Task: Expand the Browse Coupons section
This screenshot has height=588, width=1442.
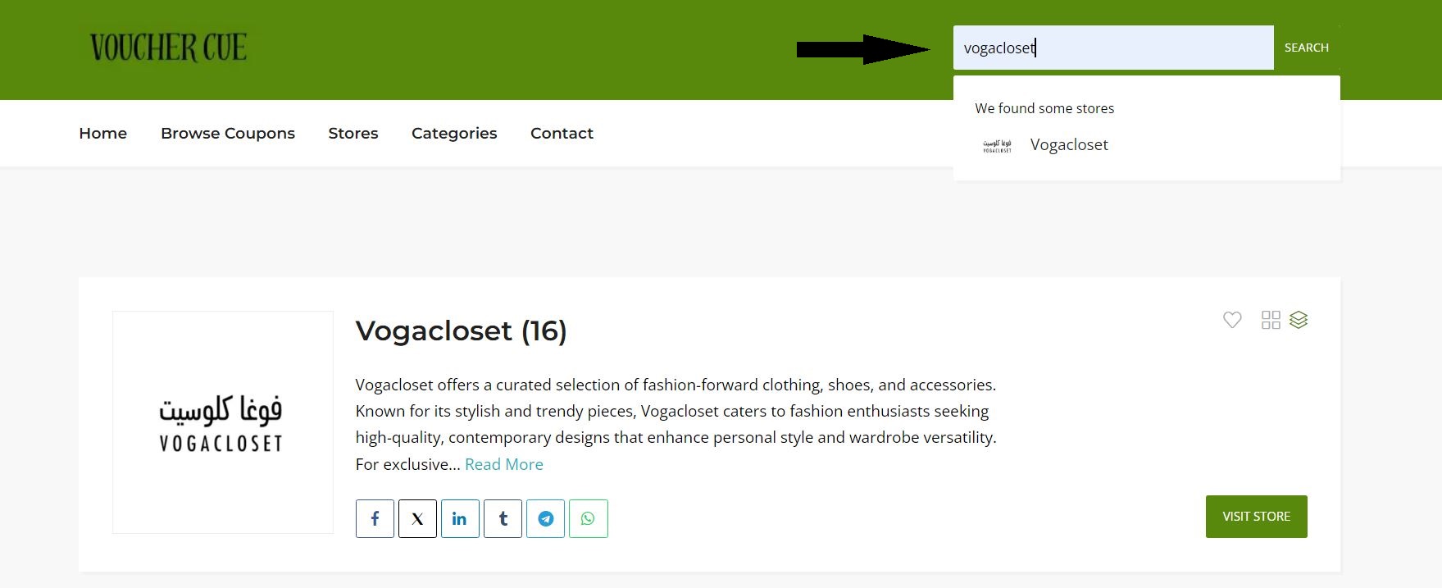Action: click(x=228, y=133)
